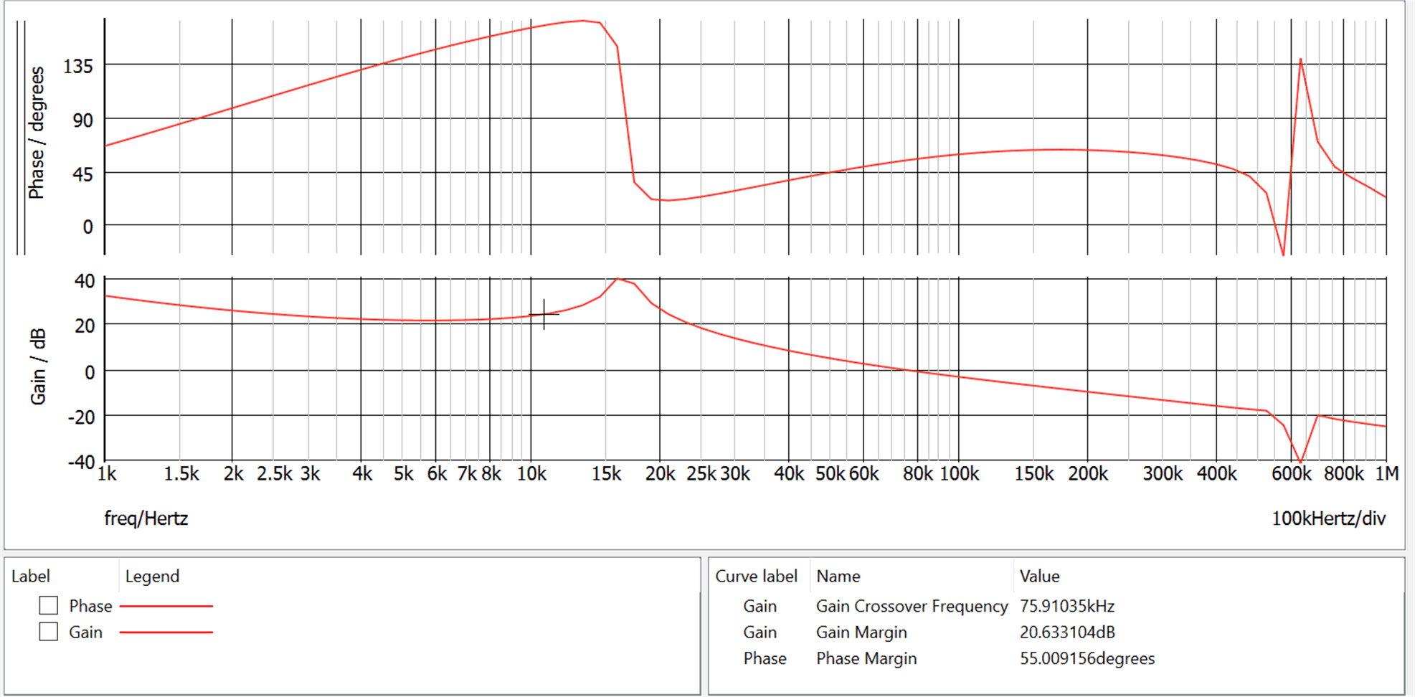Click the freq/Hertz axis label

tap(146, 518)
